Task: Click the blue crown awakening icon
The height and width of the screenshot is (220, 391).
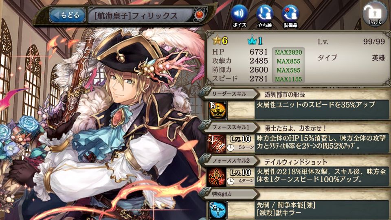Action: (252, 40)
